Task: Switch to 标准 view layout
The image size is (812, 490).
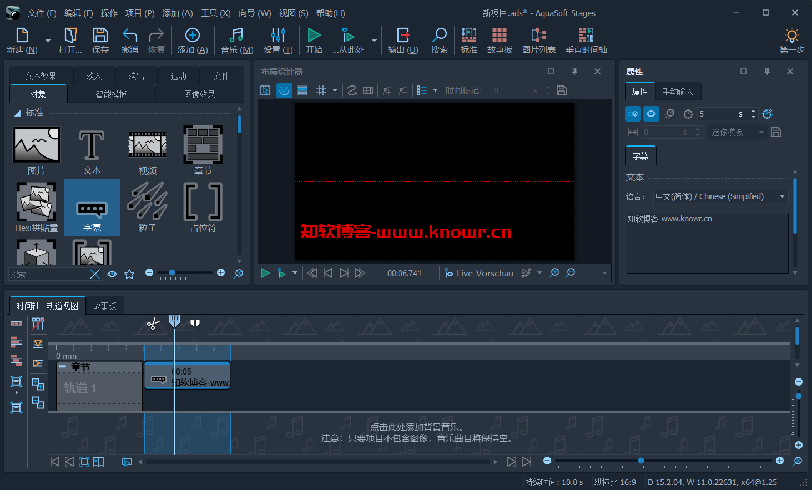Action: click(469, 41)
